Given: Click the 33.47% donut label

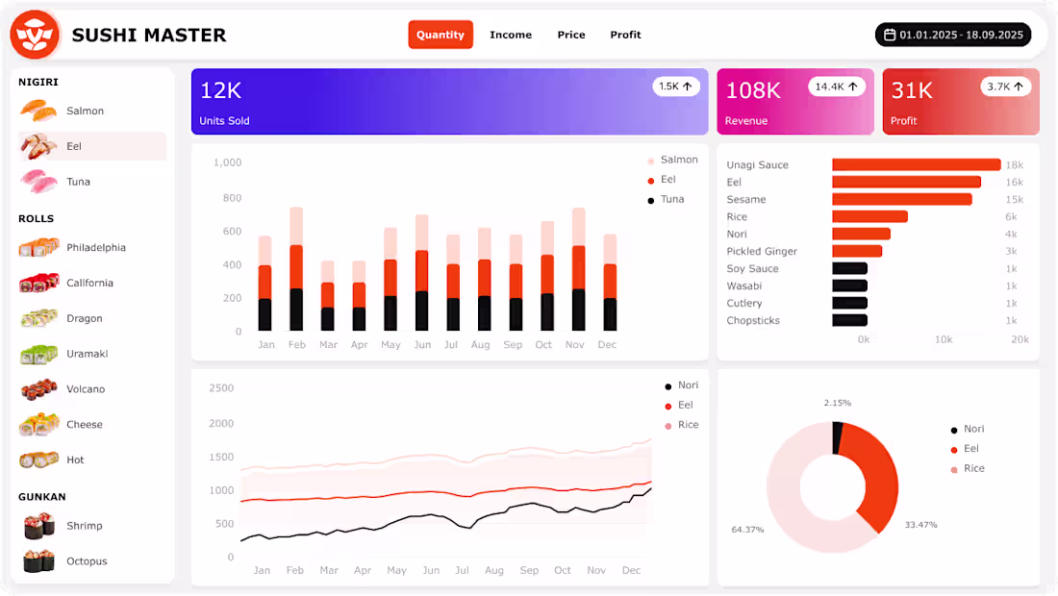Looking at the screenshot, I should [x=921, y=525].
